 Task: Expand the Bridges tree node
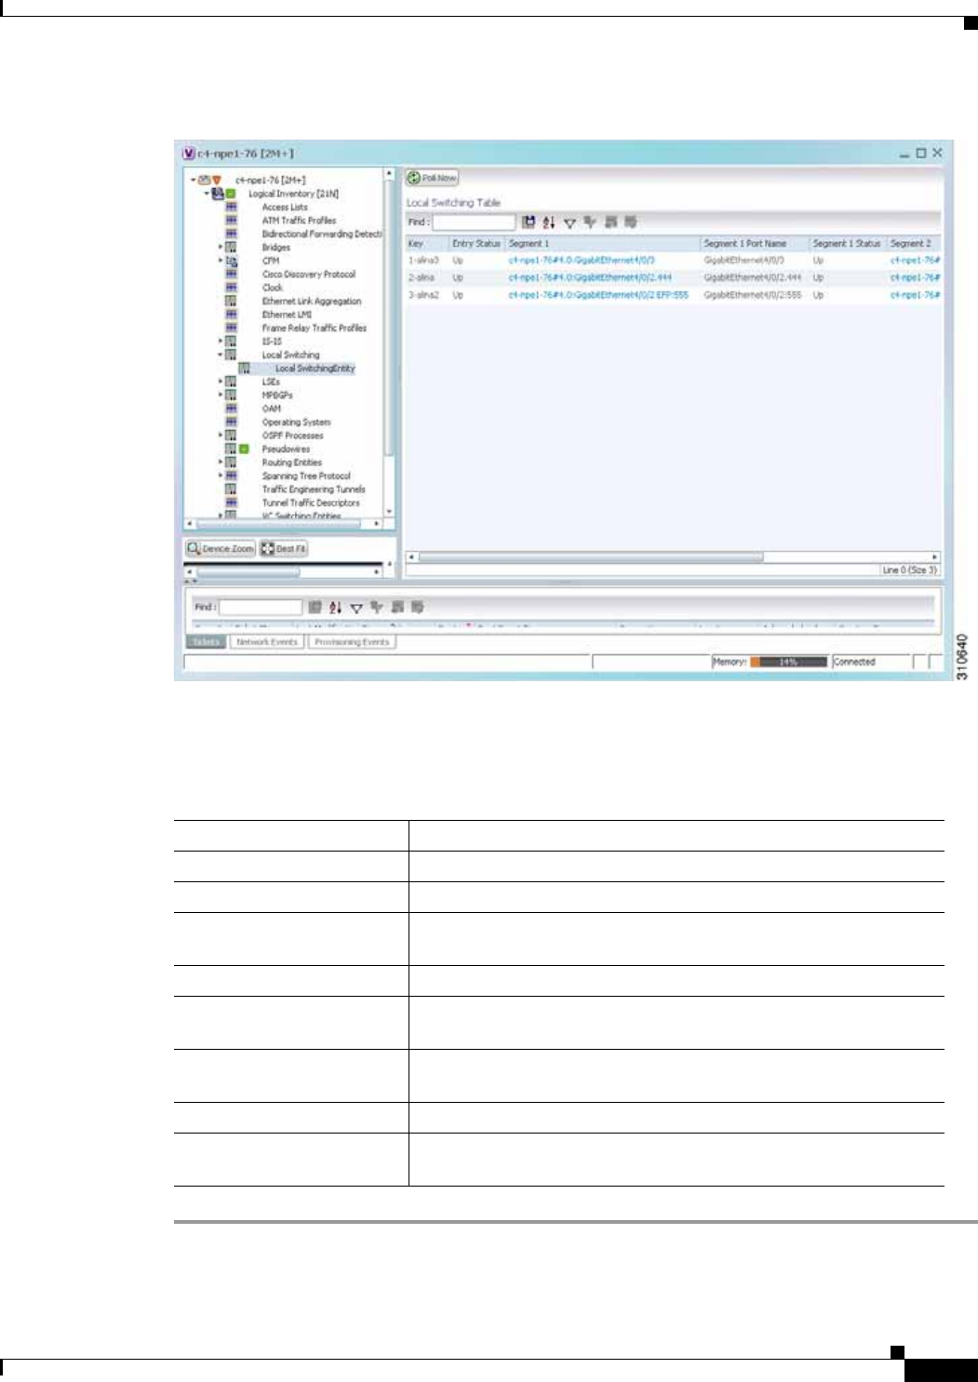tap(221, 248)
